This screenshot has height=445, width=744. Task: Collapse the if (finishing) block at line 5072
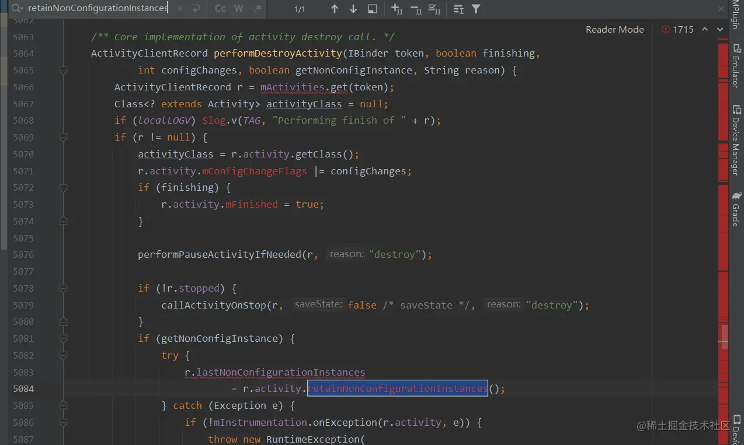pyautogui.click(x=63, y=187)
